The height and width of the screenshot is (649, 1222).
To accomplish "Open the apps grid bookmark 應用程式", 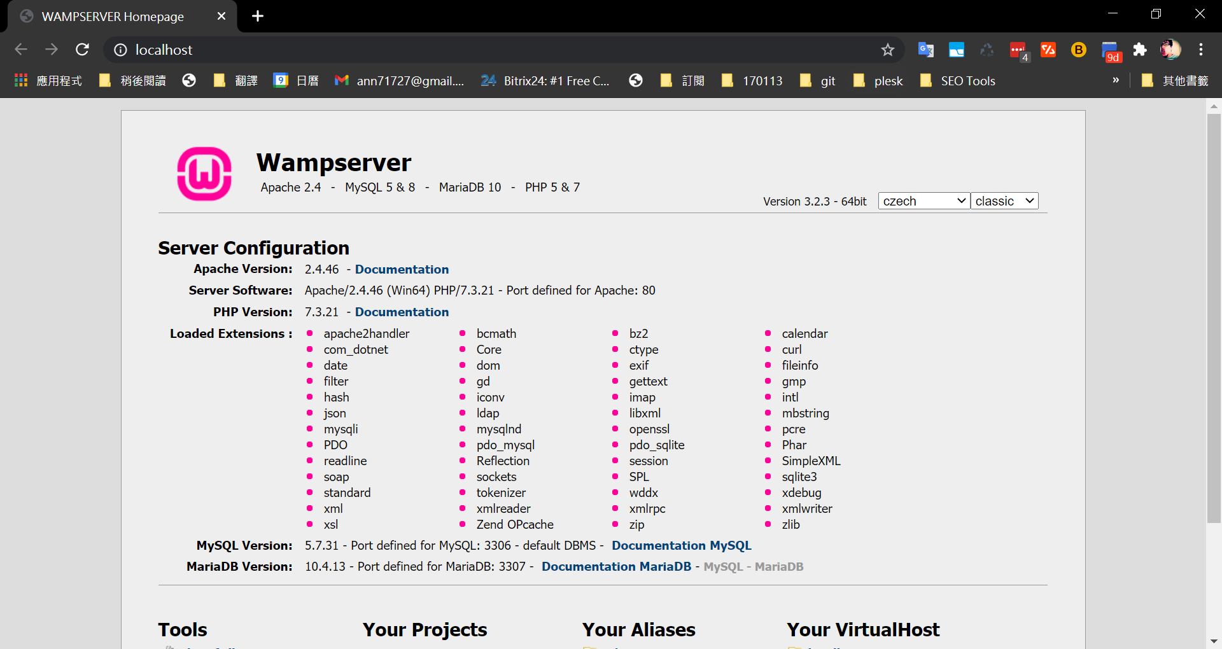I will (48, 81).
